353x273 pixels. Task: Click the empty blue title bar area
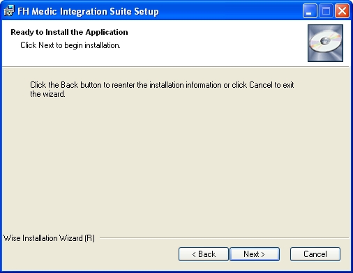coord(230,11)
